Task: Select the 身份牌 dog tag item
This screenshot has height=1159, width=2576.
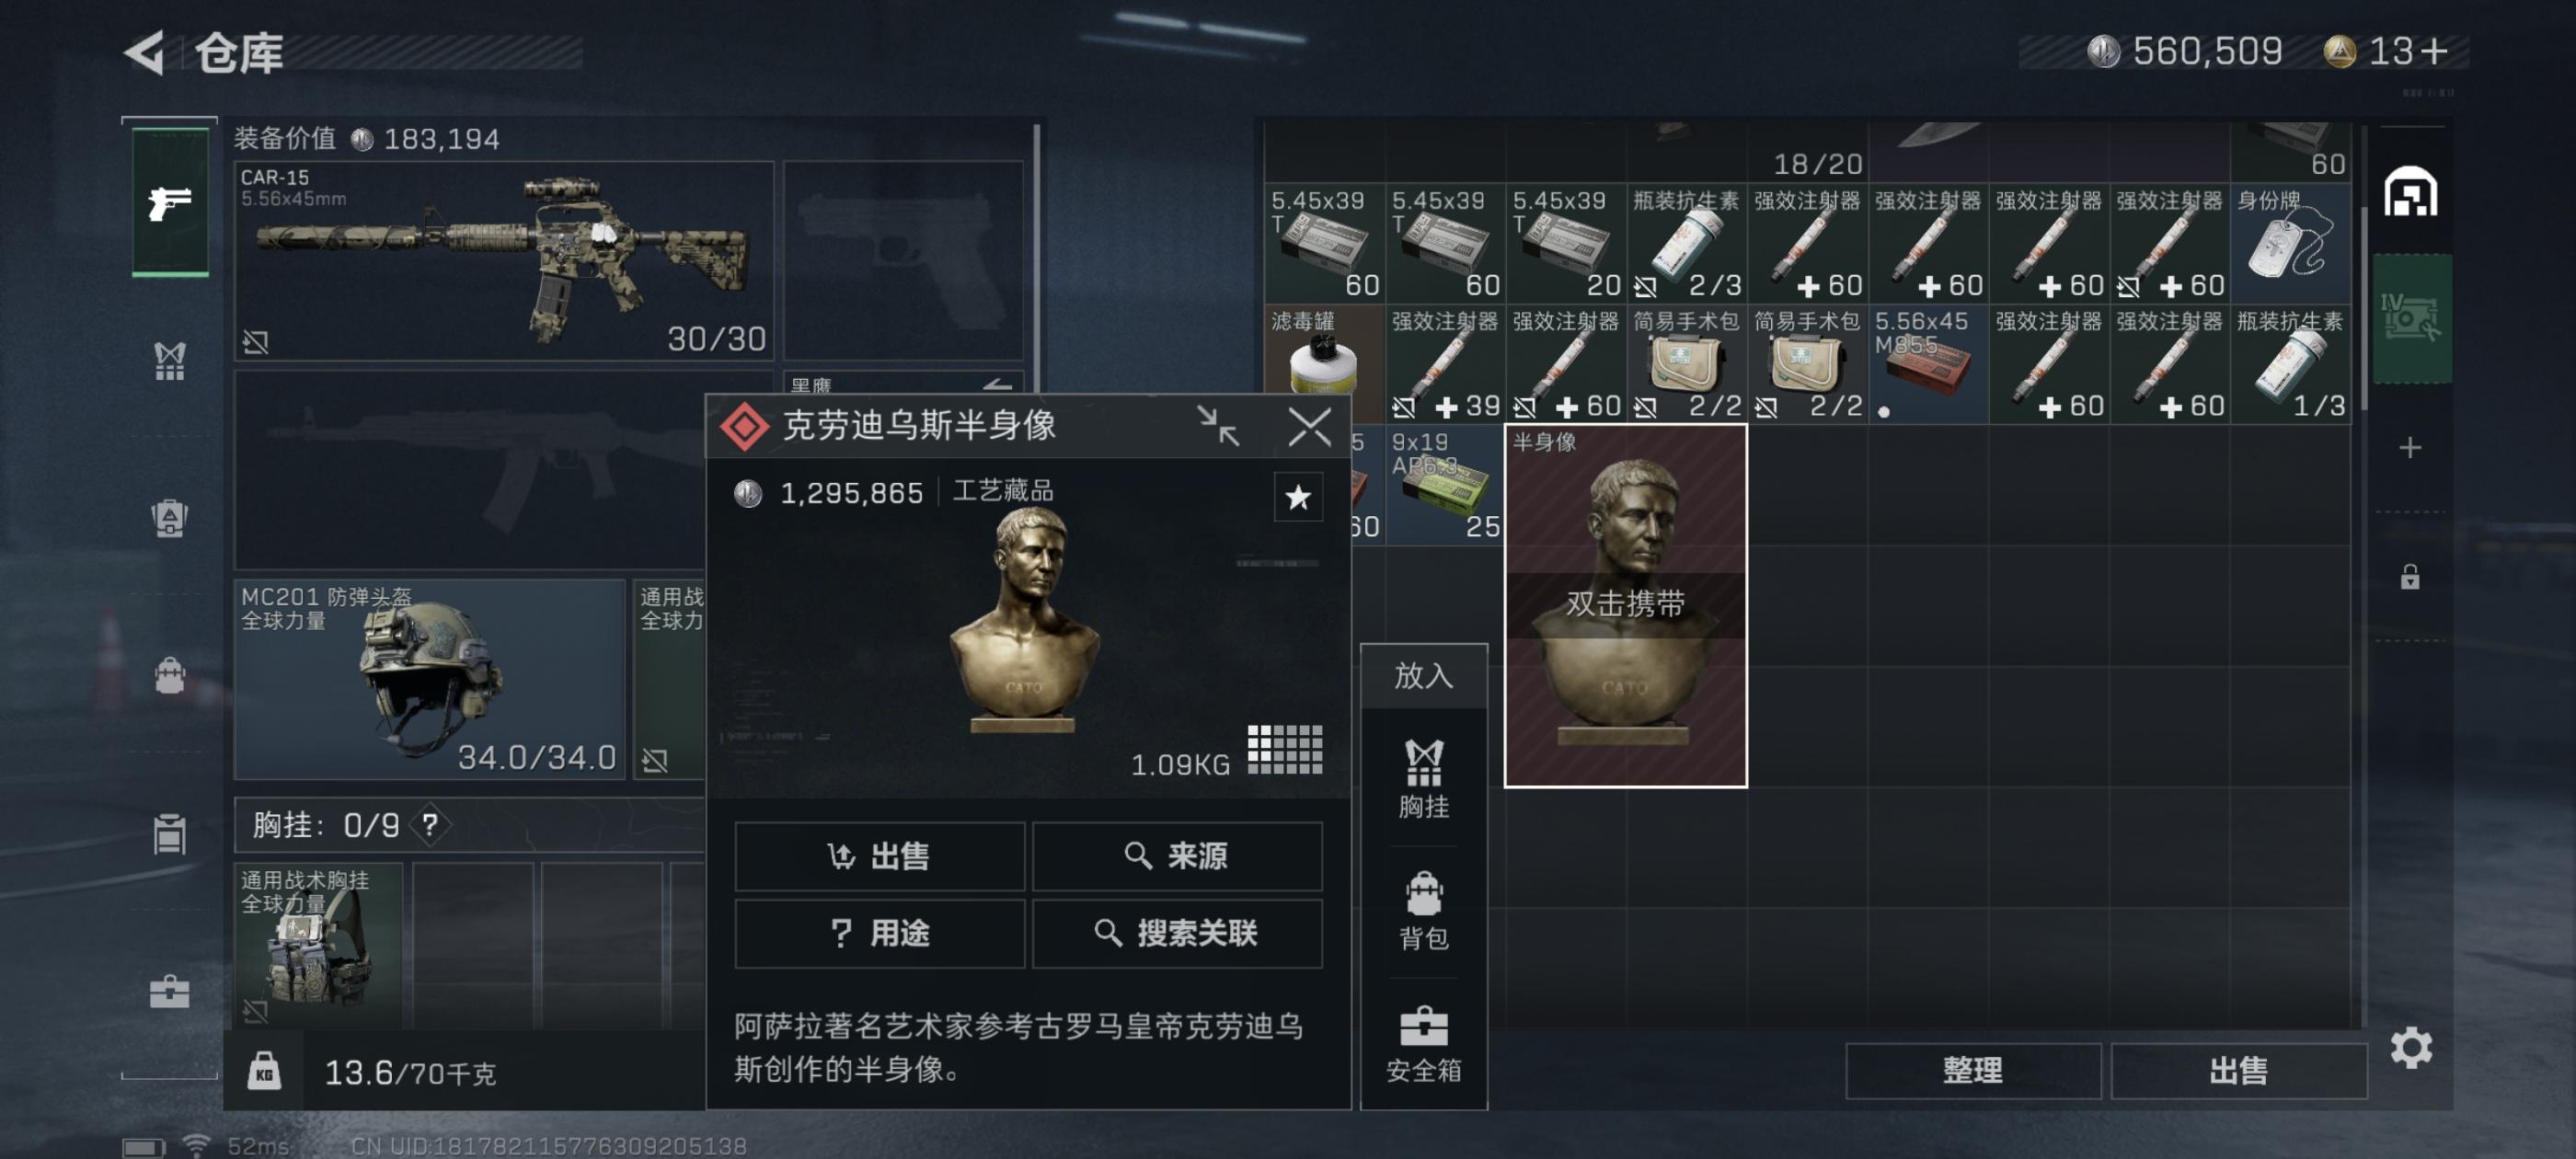Action: [2289, 243]
